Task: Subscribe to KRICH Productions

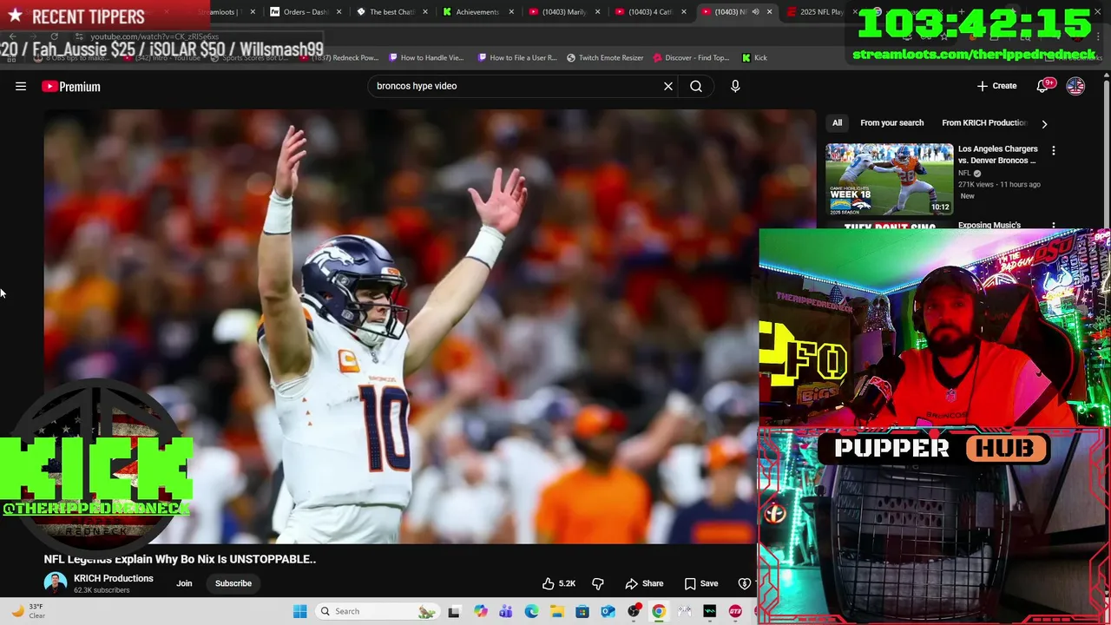Action: coord(233,583)
